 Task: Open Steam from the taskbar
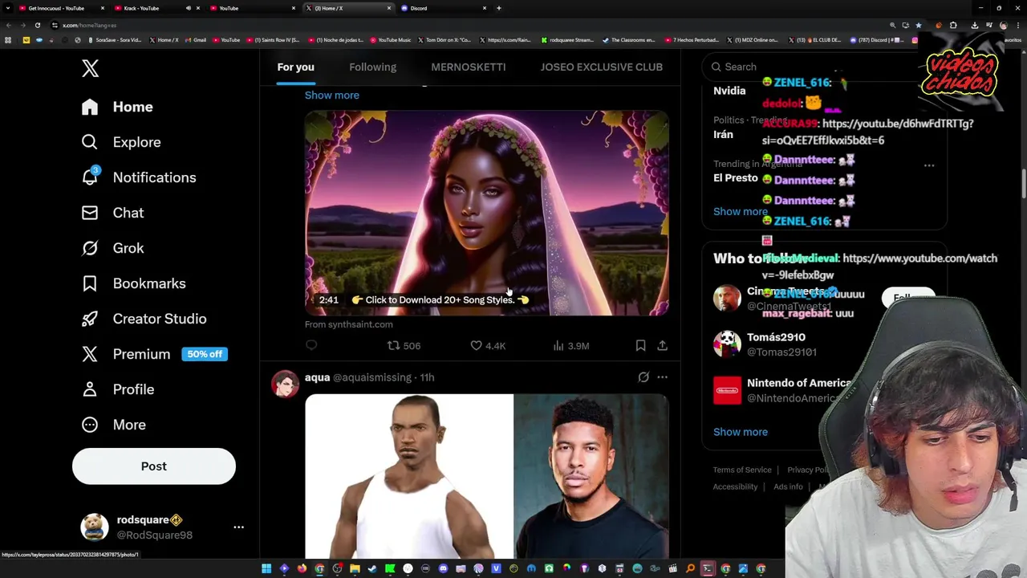tap(372, 569)
